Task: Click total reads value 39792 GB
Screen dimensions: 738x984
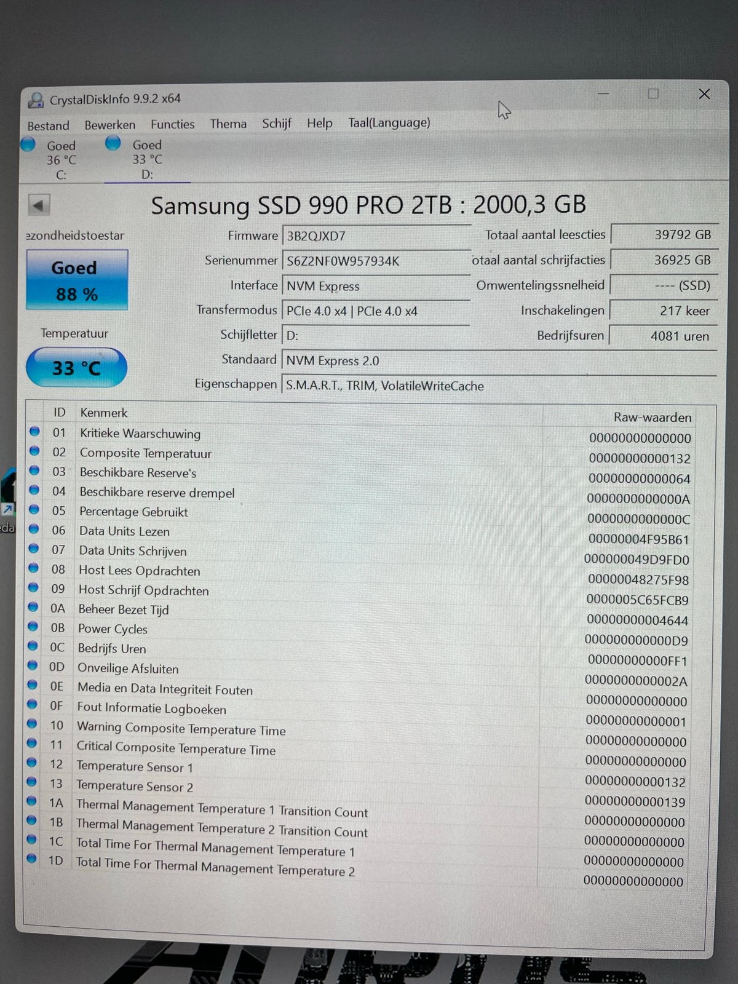Action: [x=664, y=234]
